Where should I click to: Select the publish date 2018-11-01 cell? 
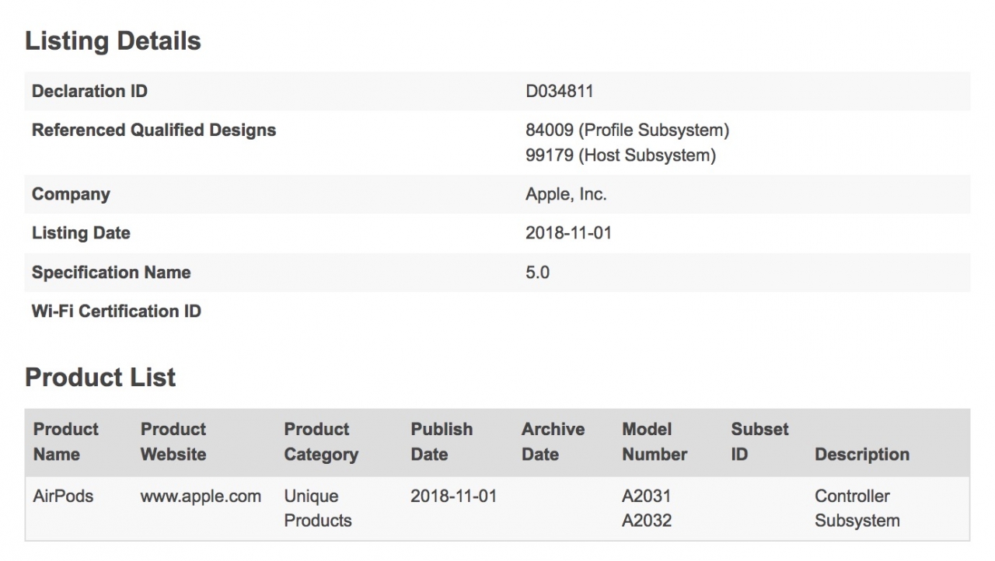click(x=453, y=496)
